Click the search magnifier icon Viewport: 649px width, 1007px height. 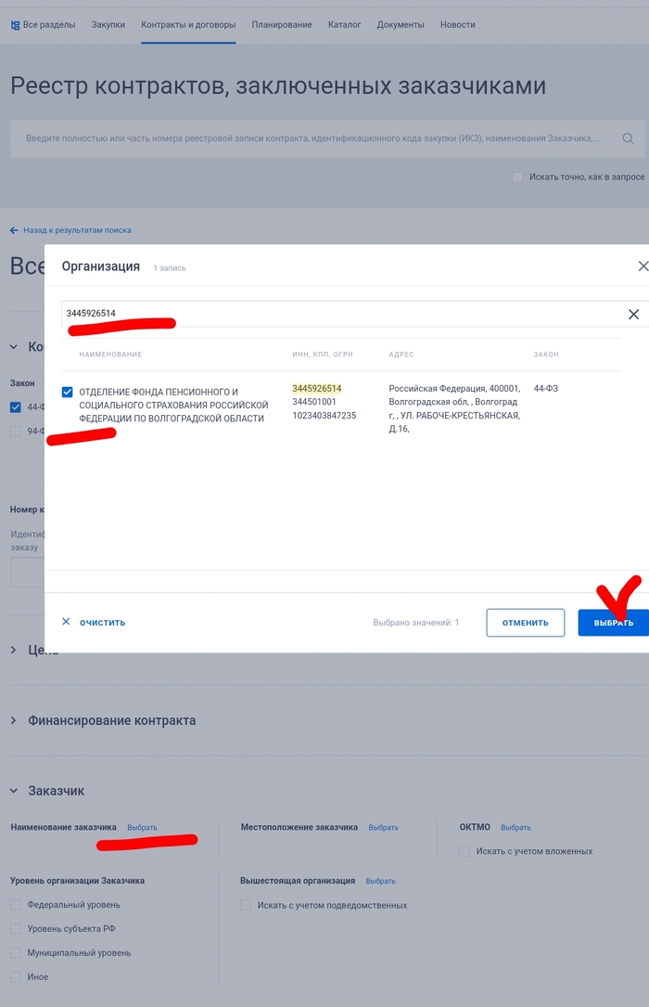(628, 138)
